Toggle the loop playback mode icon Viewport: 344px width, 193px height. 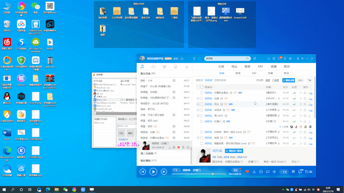[x=268, y=172]
